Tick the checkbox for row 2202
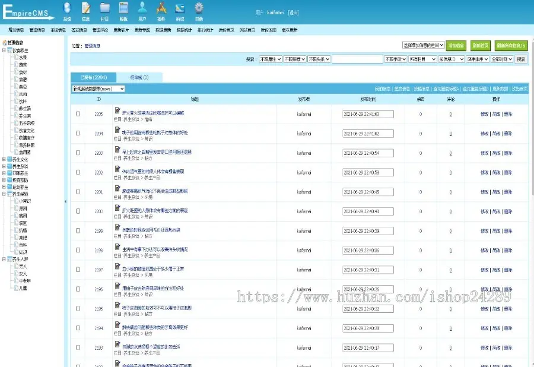Screen dimensions: 534x367 pyautogui.click(x=78, y=172)
